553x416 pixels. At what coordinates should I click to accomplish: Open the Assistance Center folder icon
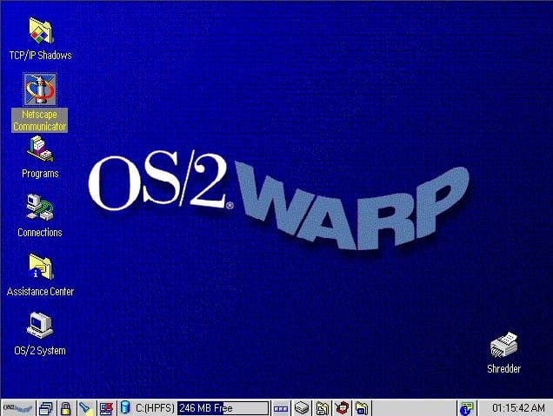pos(41,267)
